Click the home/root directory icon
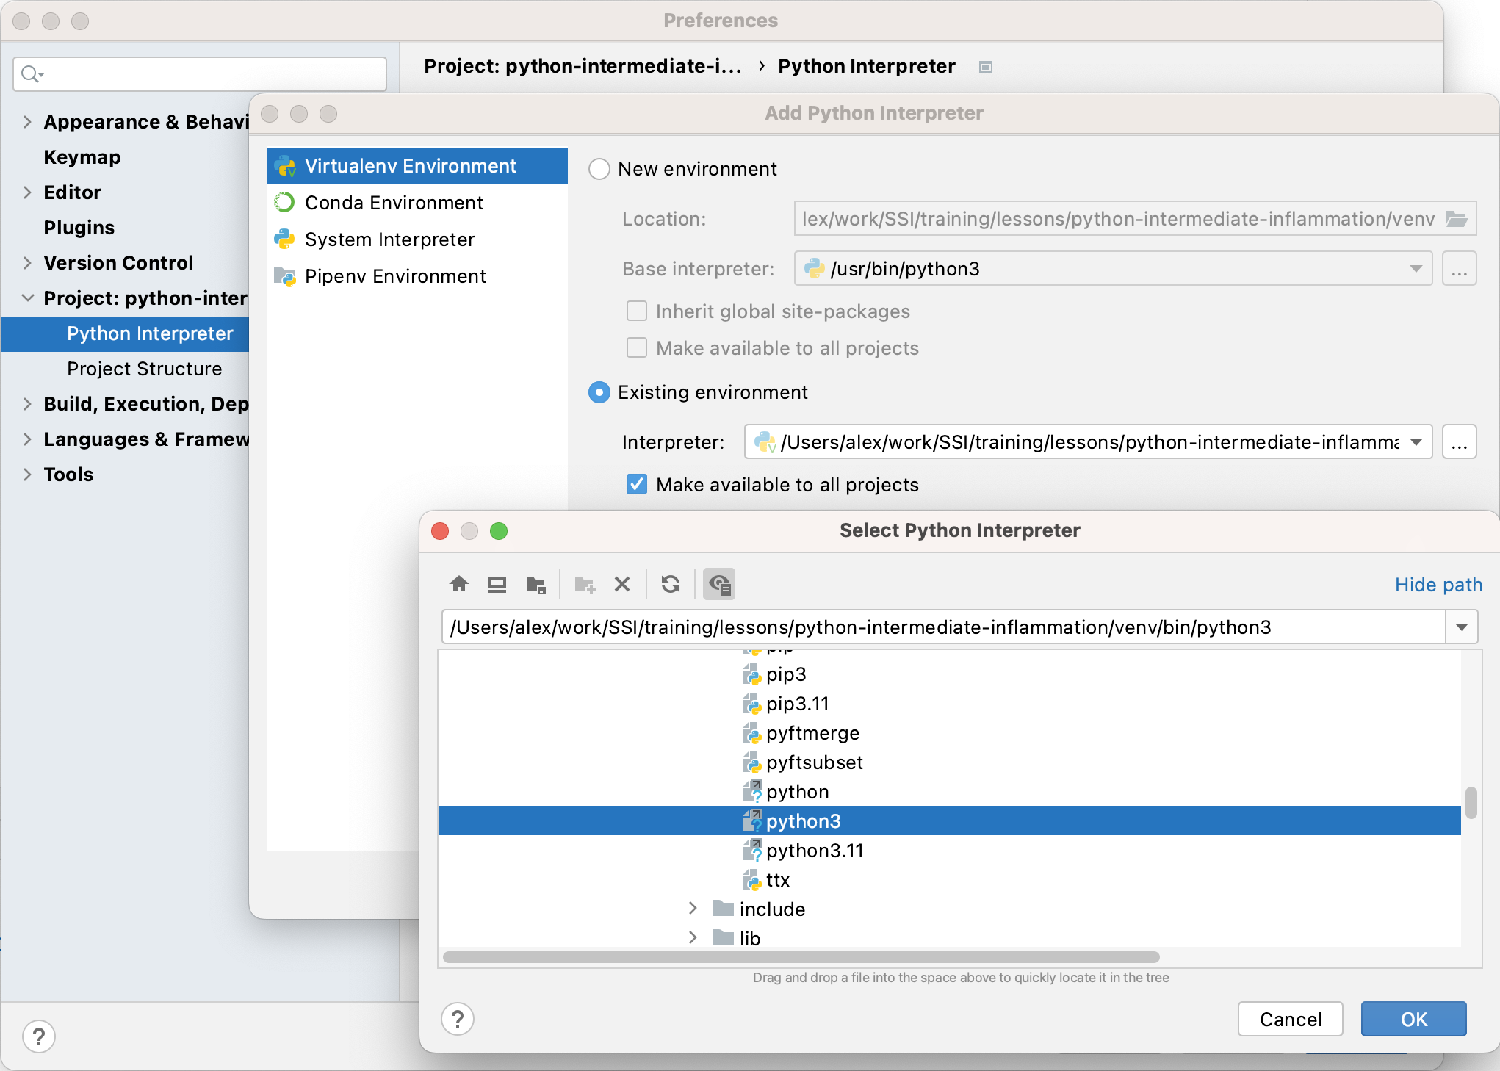This screenshot has height=1071, width=1500. (460, 583)
